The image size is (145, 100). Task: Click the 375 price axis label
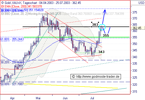[135, 12]
